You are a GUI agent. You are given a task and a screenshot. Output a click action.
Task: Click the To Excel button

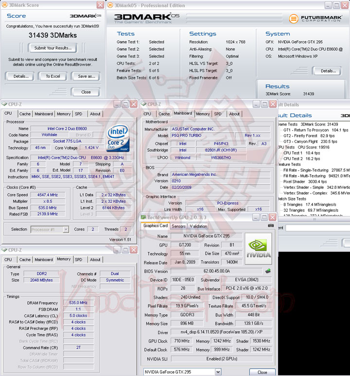(x=52, y=76)
